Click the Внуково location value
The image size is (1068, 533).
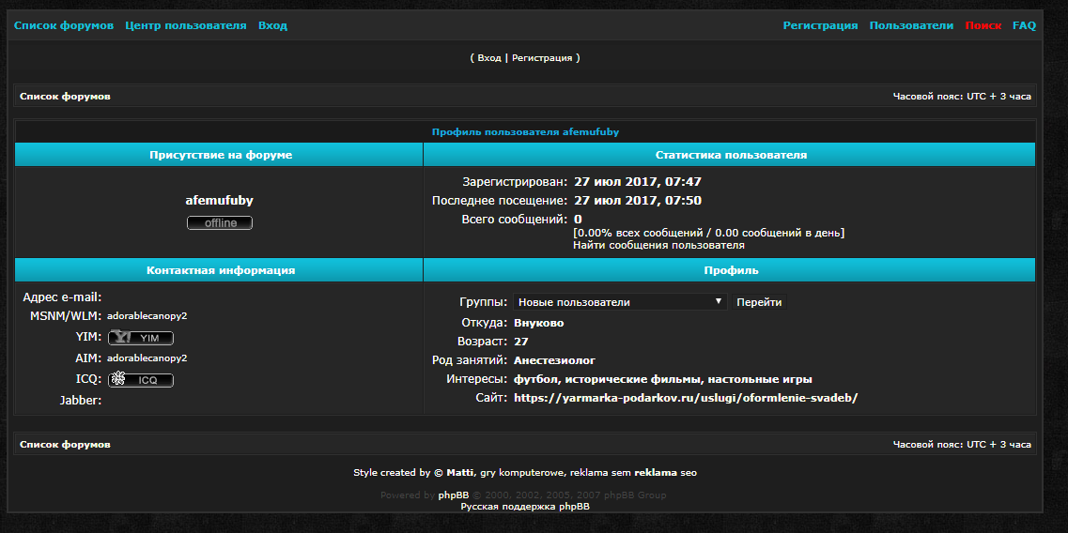[x=539, y=323]
